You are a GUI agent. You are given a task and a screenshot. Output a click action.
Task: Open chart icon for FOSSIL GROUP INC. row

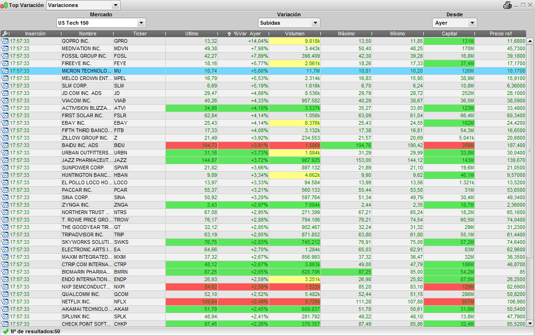point(5,56)
